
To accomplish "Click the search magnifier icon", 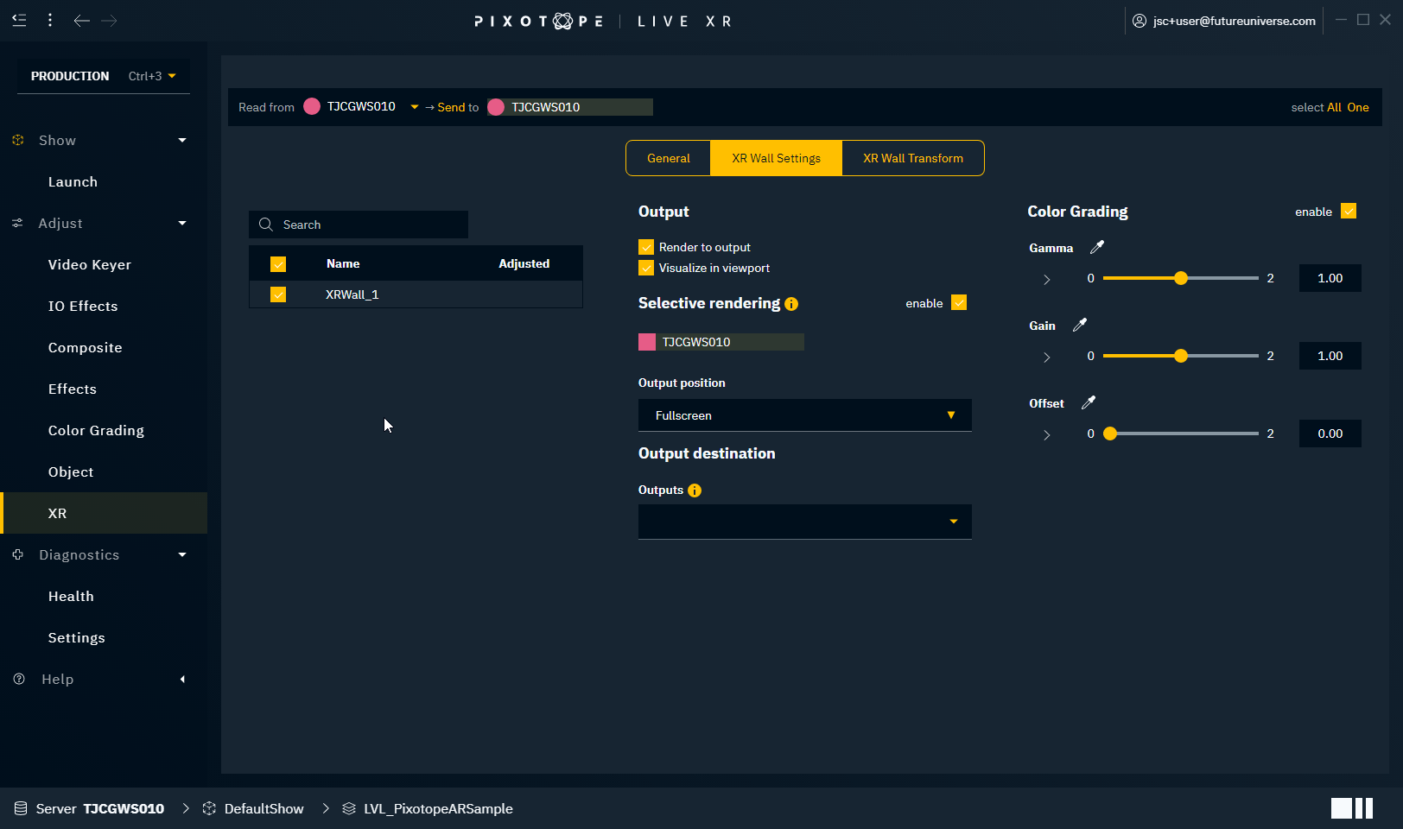I will click(266, 225).
